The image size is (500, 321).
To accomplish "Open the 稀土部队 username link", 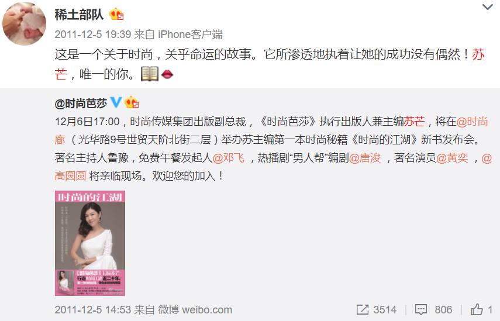I will 79,15.
